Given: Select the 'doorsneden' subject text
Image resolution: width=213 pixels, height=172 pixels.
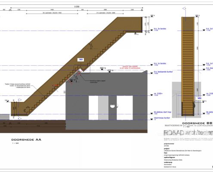Looking at the screenshot, I should click(168, 165).
